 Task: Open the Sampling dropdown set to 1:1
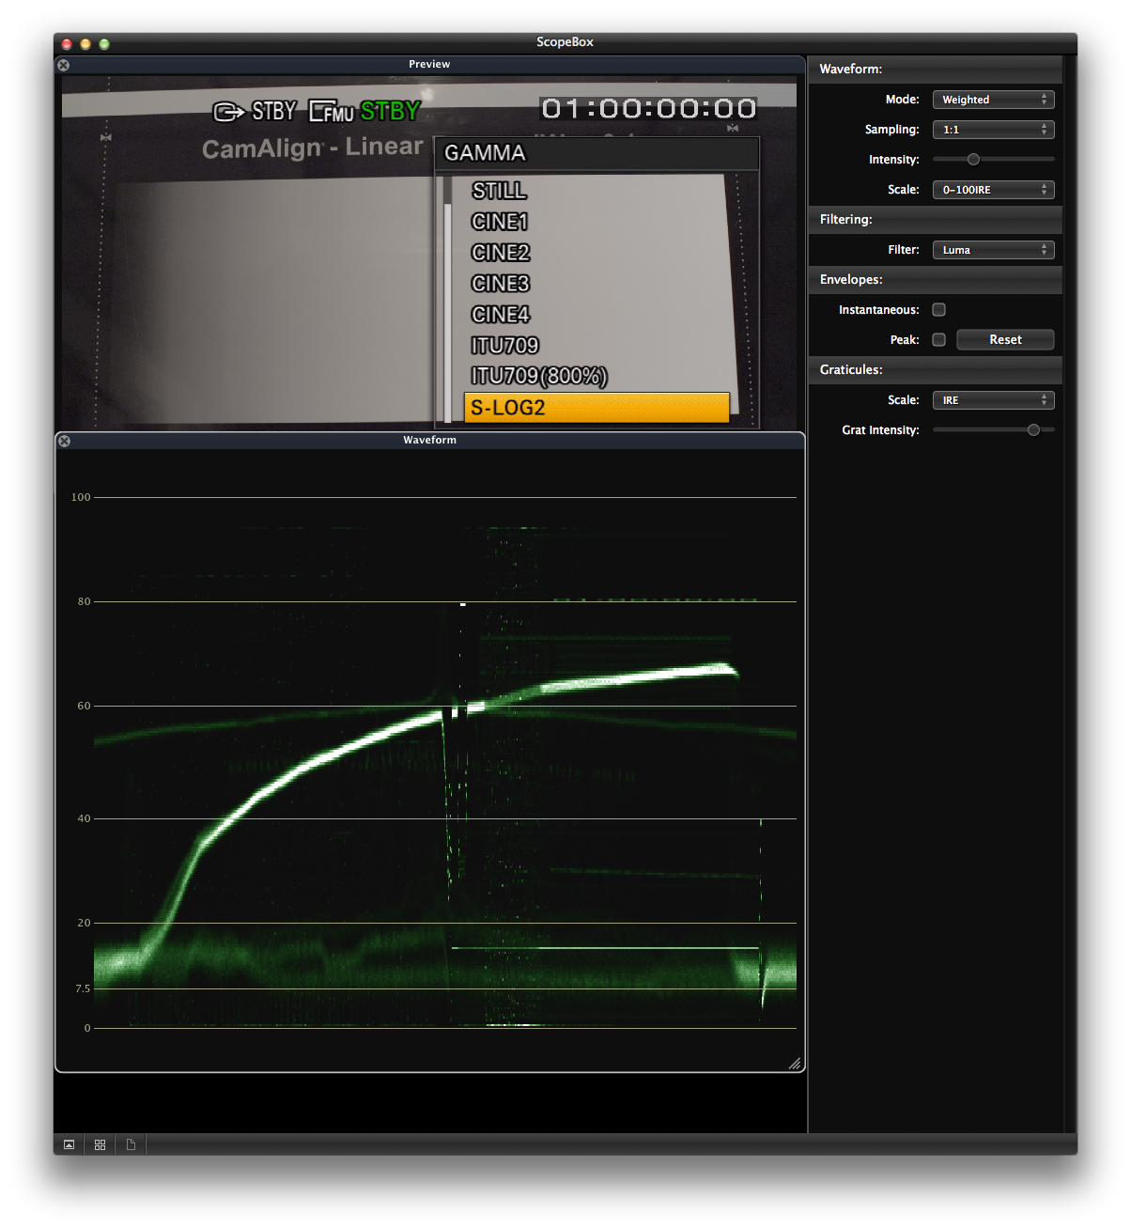tap(993, 130)
